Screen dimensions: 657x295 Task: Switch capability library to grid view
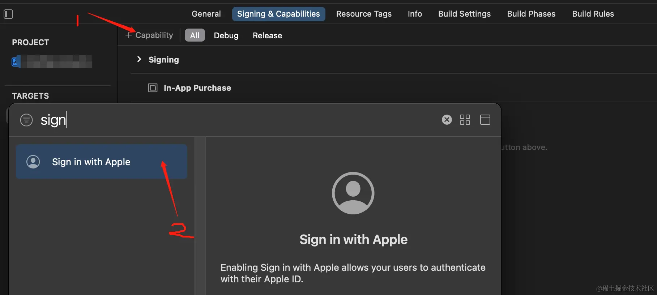[465, 120]
